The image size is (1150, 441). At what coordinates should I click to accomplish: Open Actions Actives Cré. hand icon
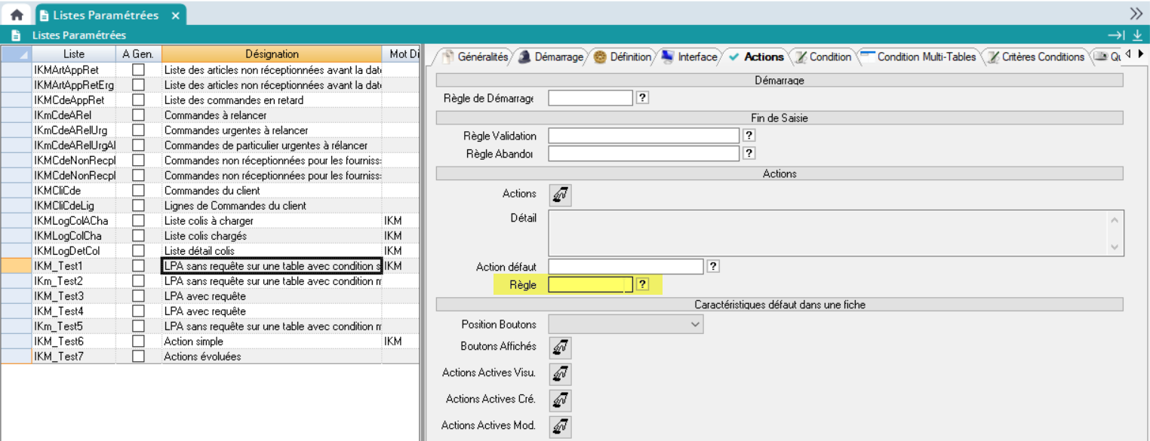pyautogui.click(x=560, y=400)
